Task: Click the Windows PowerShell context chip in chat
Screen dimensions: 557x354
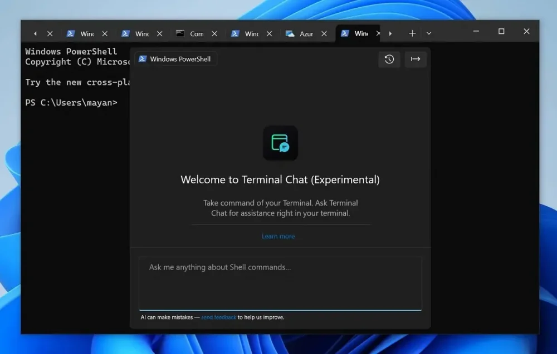Action: pos(176,59)
